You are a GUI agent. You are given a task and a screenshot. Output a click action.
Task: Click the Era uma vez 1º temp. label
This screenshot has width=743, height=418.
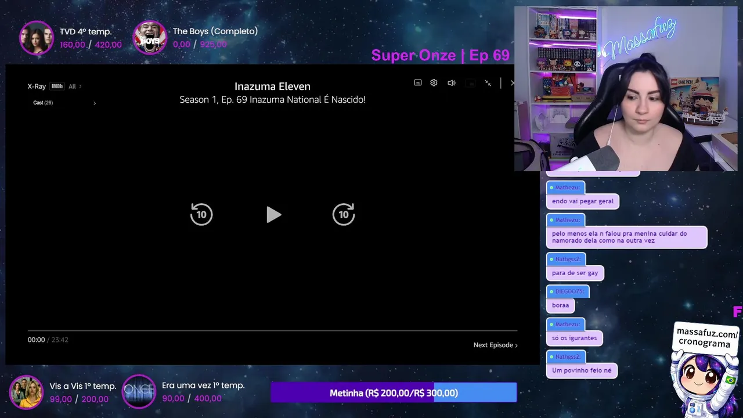click(203, 385)
